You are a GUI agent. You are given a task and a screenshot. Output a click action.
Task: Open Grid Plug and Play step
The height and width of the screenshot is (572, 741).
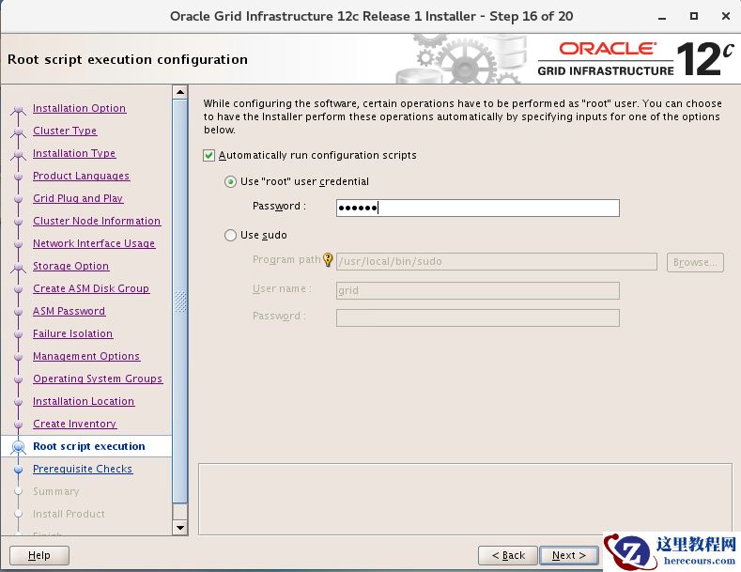78,198
